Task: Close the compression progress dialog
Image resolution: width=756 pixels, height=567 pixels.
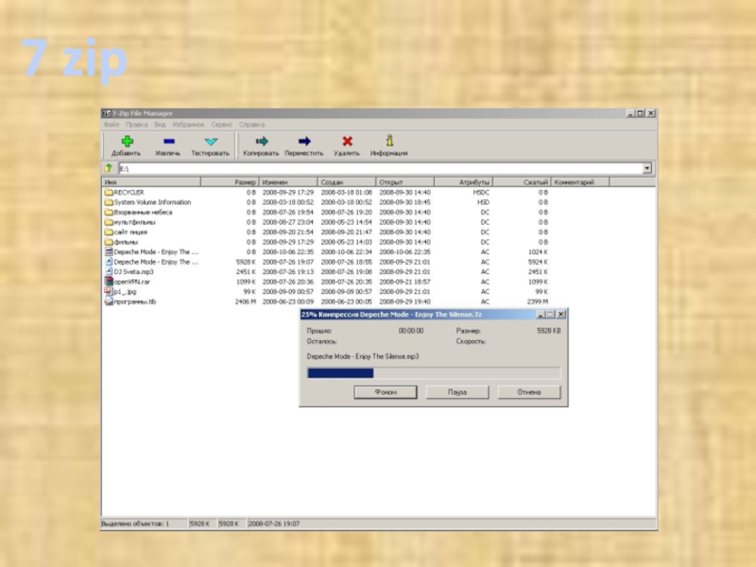Action: pos(560,315)
